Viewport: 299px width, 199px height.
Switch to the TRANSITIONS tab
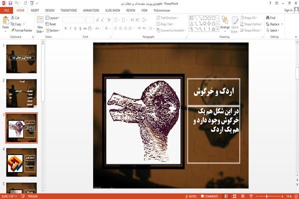[x=69, y=10]
